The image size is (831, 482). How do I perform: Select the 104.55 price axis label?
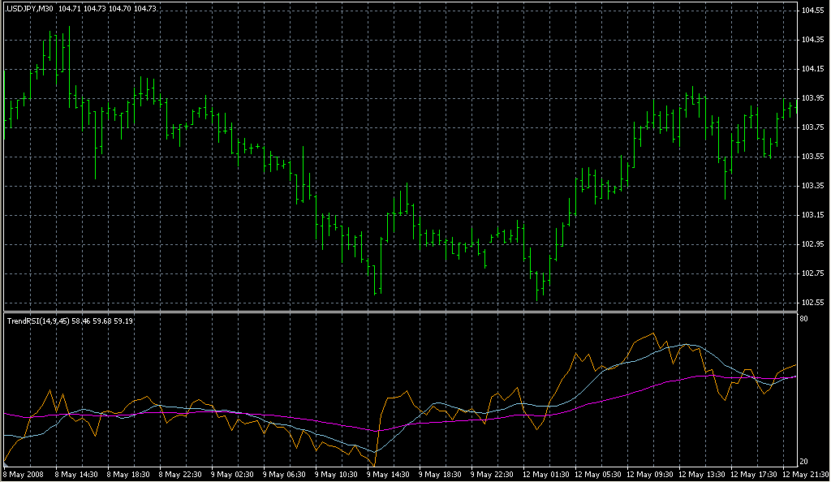(813, 11)
